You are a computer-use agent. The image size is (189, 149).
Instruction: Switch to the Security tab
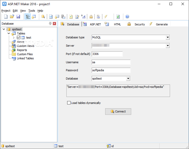pyautogui.click(x=137, y=24)
